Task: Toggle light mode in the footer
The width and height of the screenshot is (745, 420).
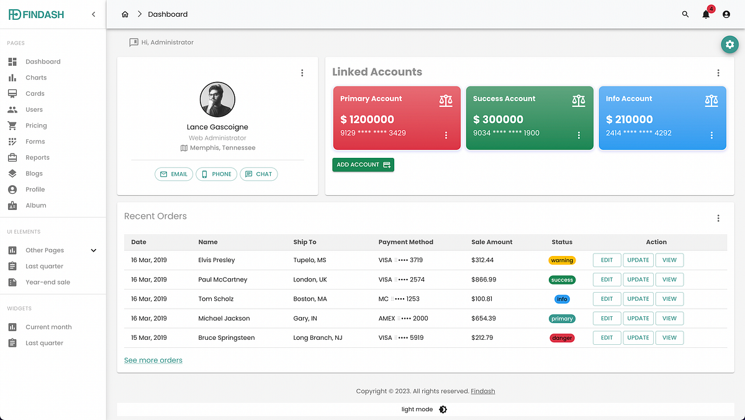Action: 443,409
